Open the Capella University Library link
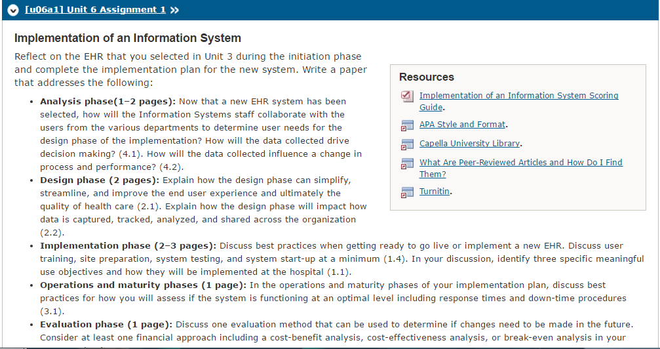The image size is (660, 349). click(x=469, y=143)
